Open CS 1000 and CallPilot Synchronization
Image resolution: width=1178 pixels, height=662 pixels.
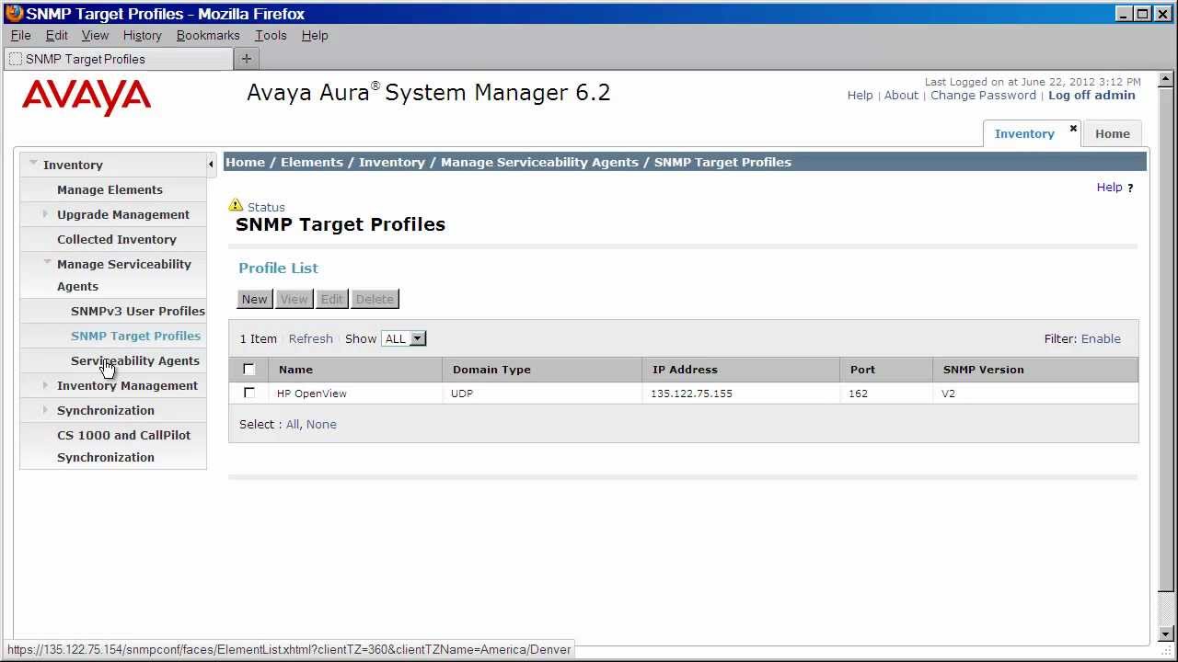pos(123,446)
